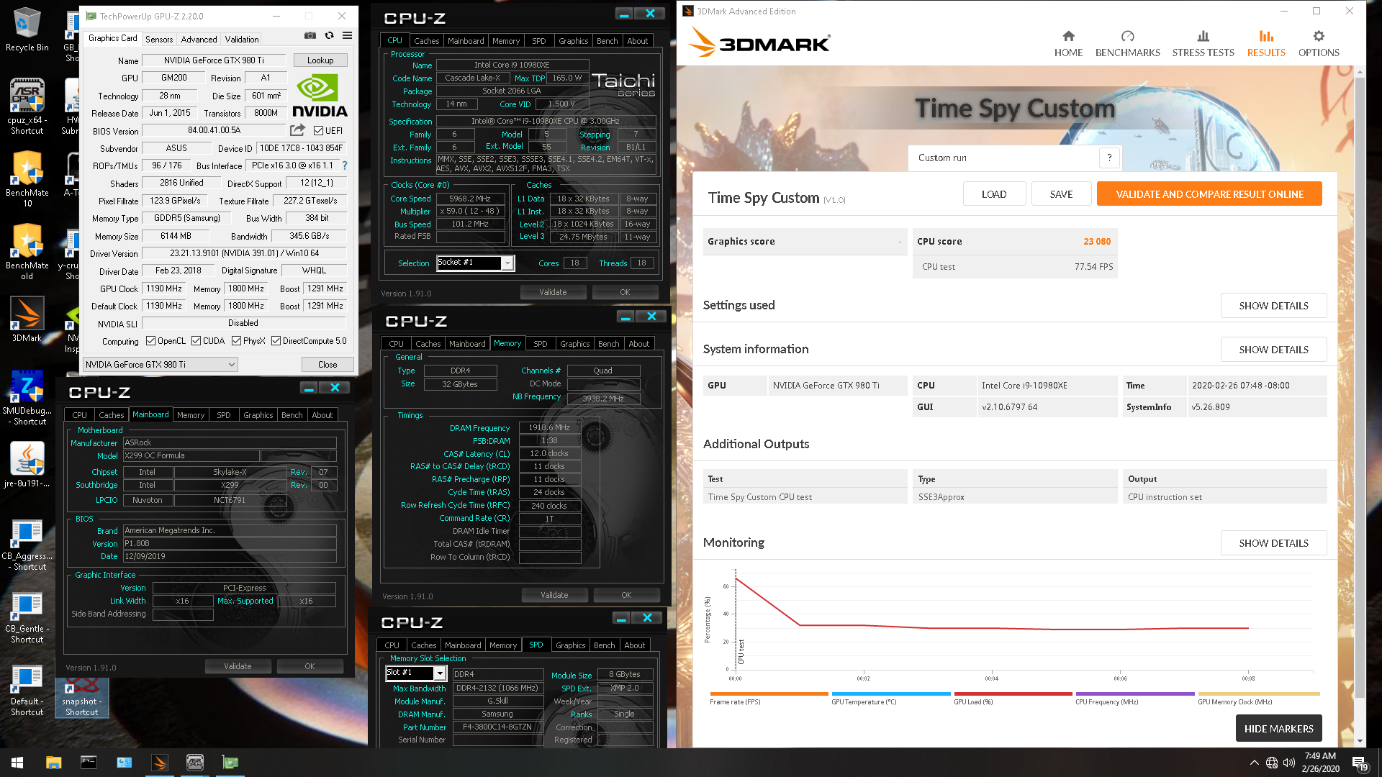Click the Lookup button in GPU-Z
Image resolution: width=1382 pixels, height=777 pixels.
tap(320, 60)
